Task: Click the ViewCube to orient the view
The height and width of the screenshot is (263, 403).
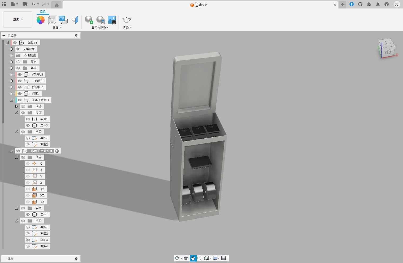Action: [387, 49]
